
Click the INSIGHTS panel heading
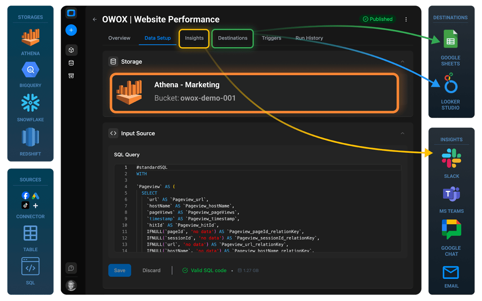coord(451,139)
